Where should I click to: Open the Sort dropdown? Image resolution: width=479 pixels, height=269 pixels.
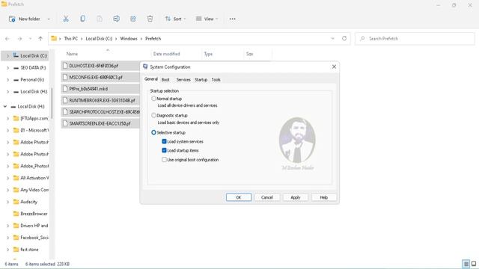175,19
